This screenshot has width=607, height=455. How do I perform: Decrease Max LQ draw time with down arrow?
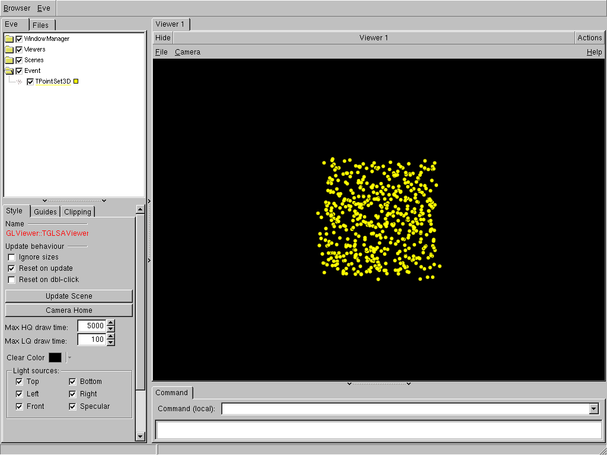(x=111, y=343)
